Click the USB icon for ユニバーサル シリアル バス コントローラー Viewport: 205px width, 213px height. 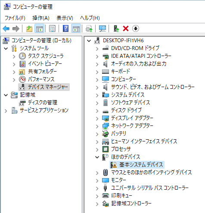106,188
